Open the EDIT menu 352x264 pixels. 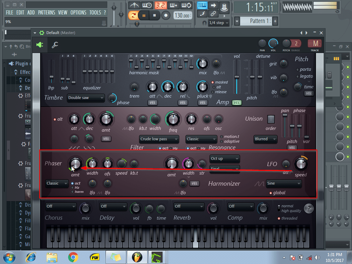click(20, 13)
